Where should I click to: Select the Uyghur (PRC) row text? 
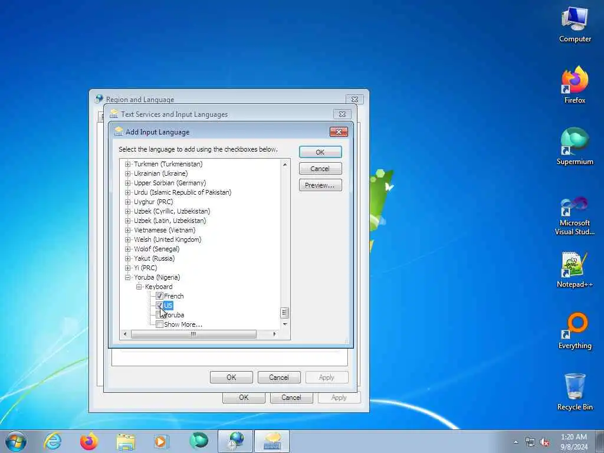(x=153, y=202)
